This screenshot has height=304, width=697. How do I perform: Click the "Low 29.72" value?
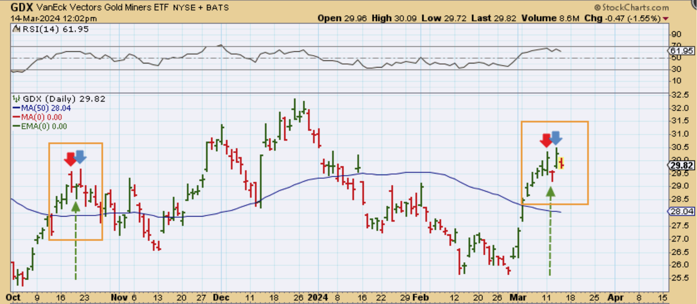tap(444, 18)
